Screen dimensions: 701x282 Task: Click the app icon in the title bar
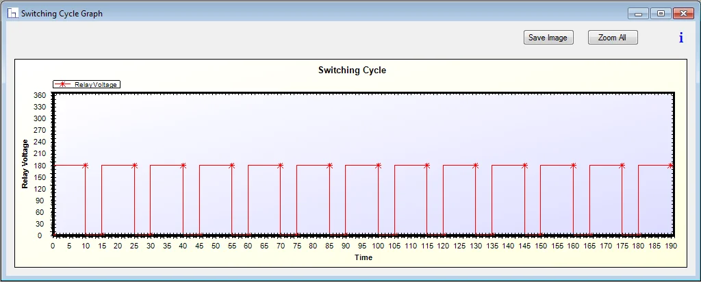coord(12,13)
